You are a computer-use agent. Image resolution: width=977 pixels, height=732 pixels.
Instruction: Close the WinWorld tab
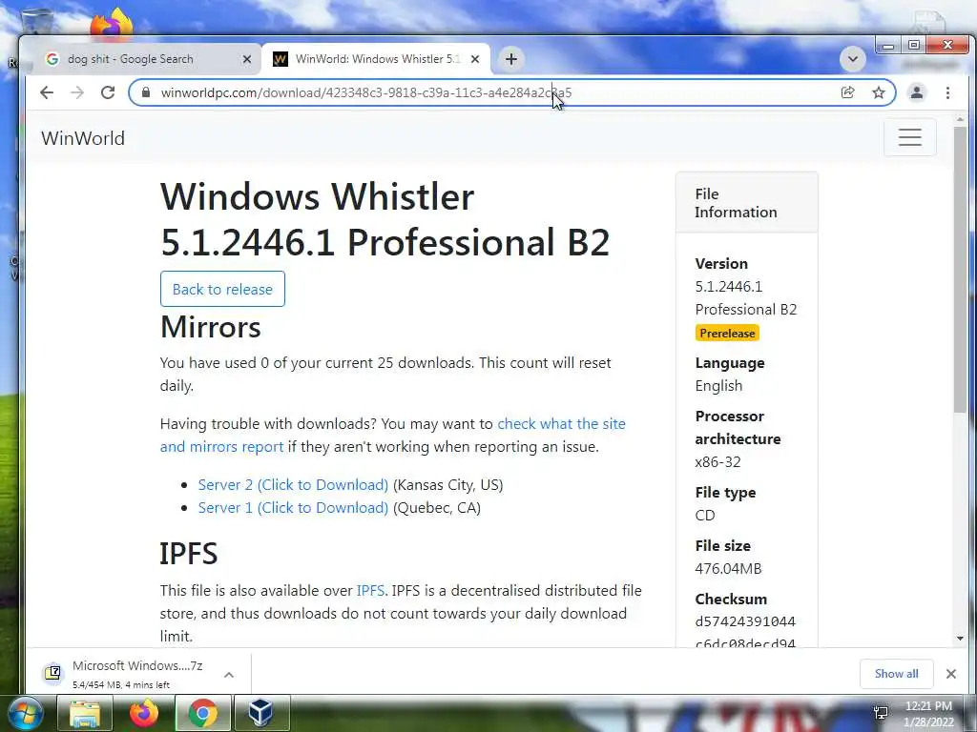point(475,59)
